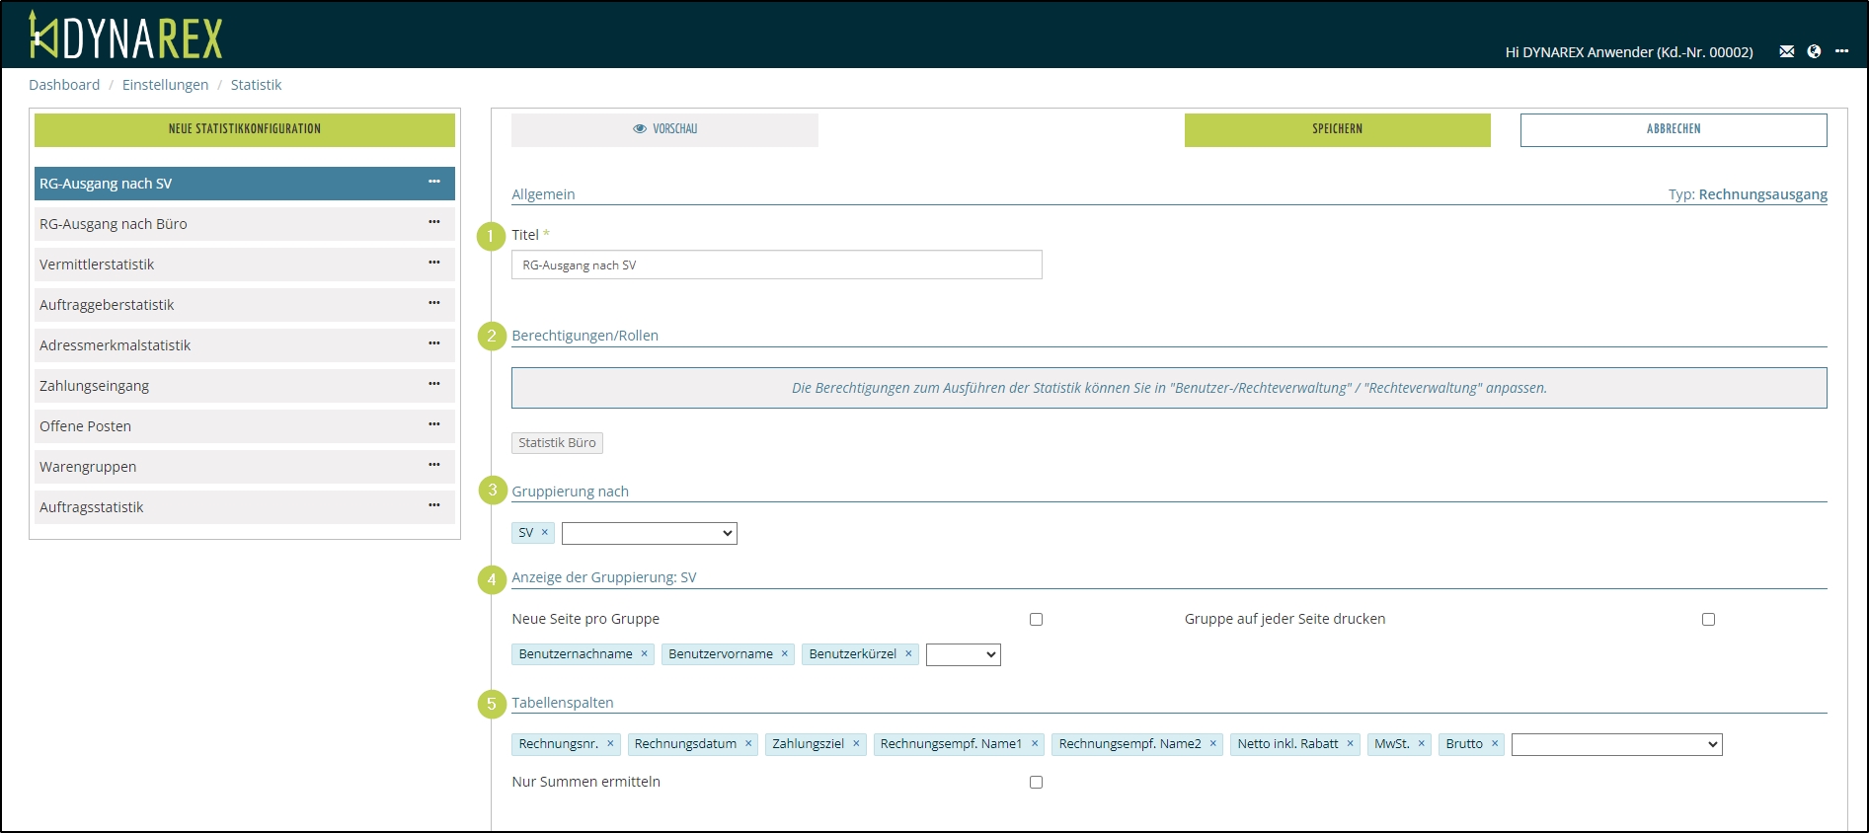1869x833 pixels.
Task: Open the header three-dots menu
Action: [x=1841, y=51]
